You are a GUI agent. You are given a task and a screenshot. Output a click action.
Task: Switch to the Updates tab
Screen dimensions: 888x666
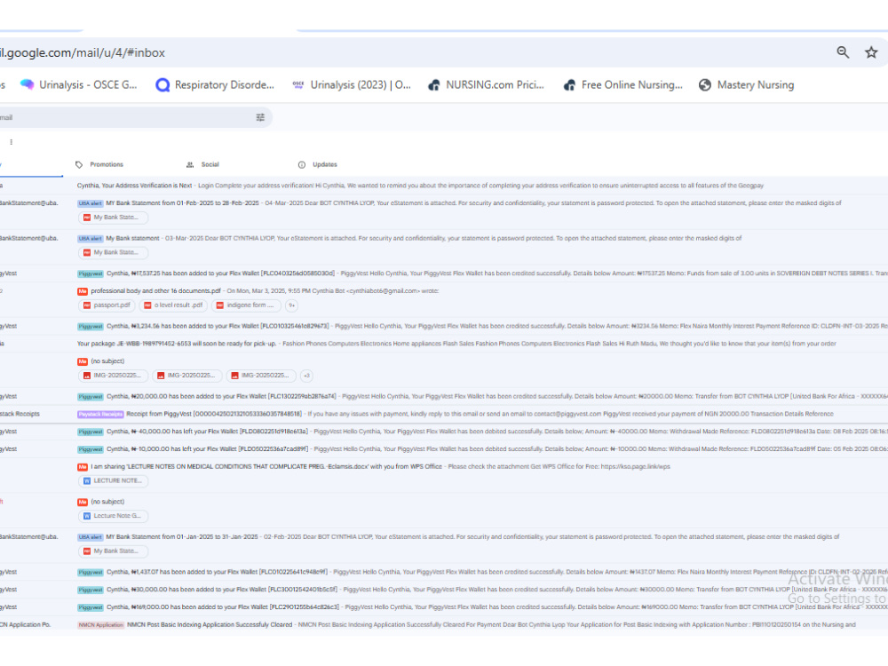tap(318, 165)
